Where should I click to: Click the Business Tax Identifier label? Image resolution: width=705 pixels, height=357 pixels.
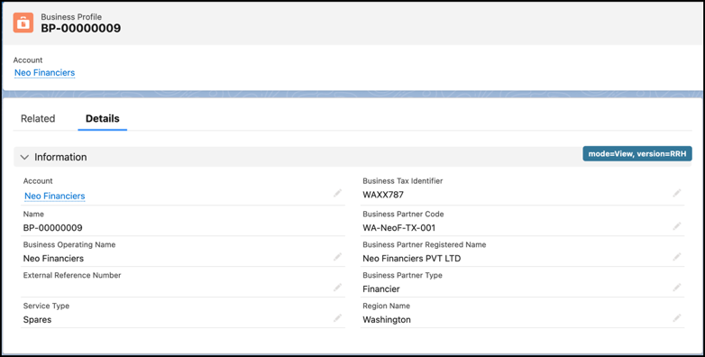(403, 180)
